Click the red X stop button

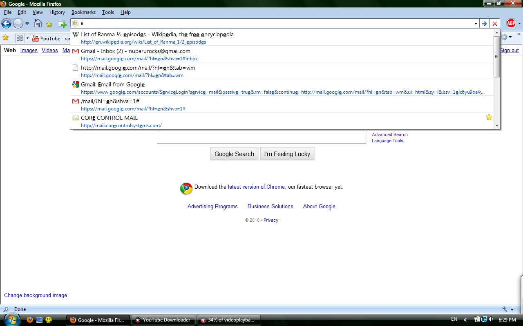495,24
